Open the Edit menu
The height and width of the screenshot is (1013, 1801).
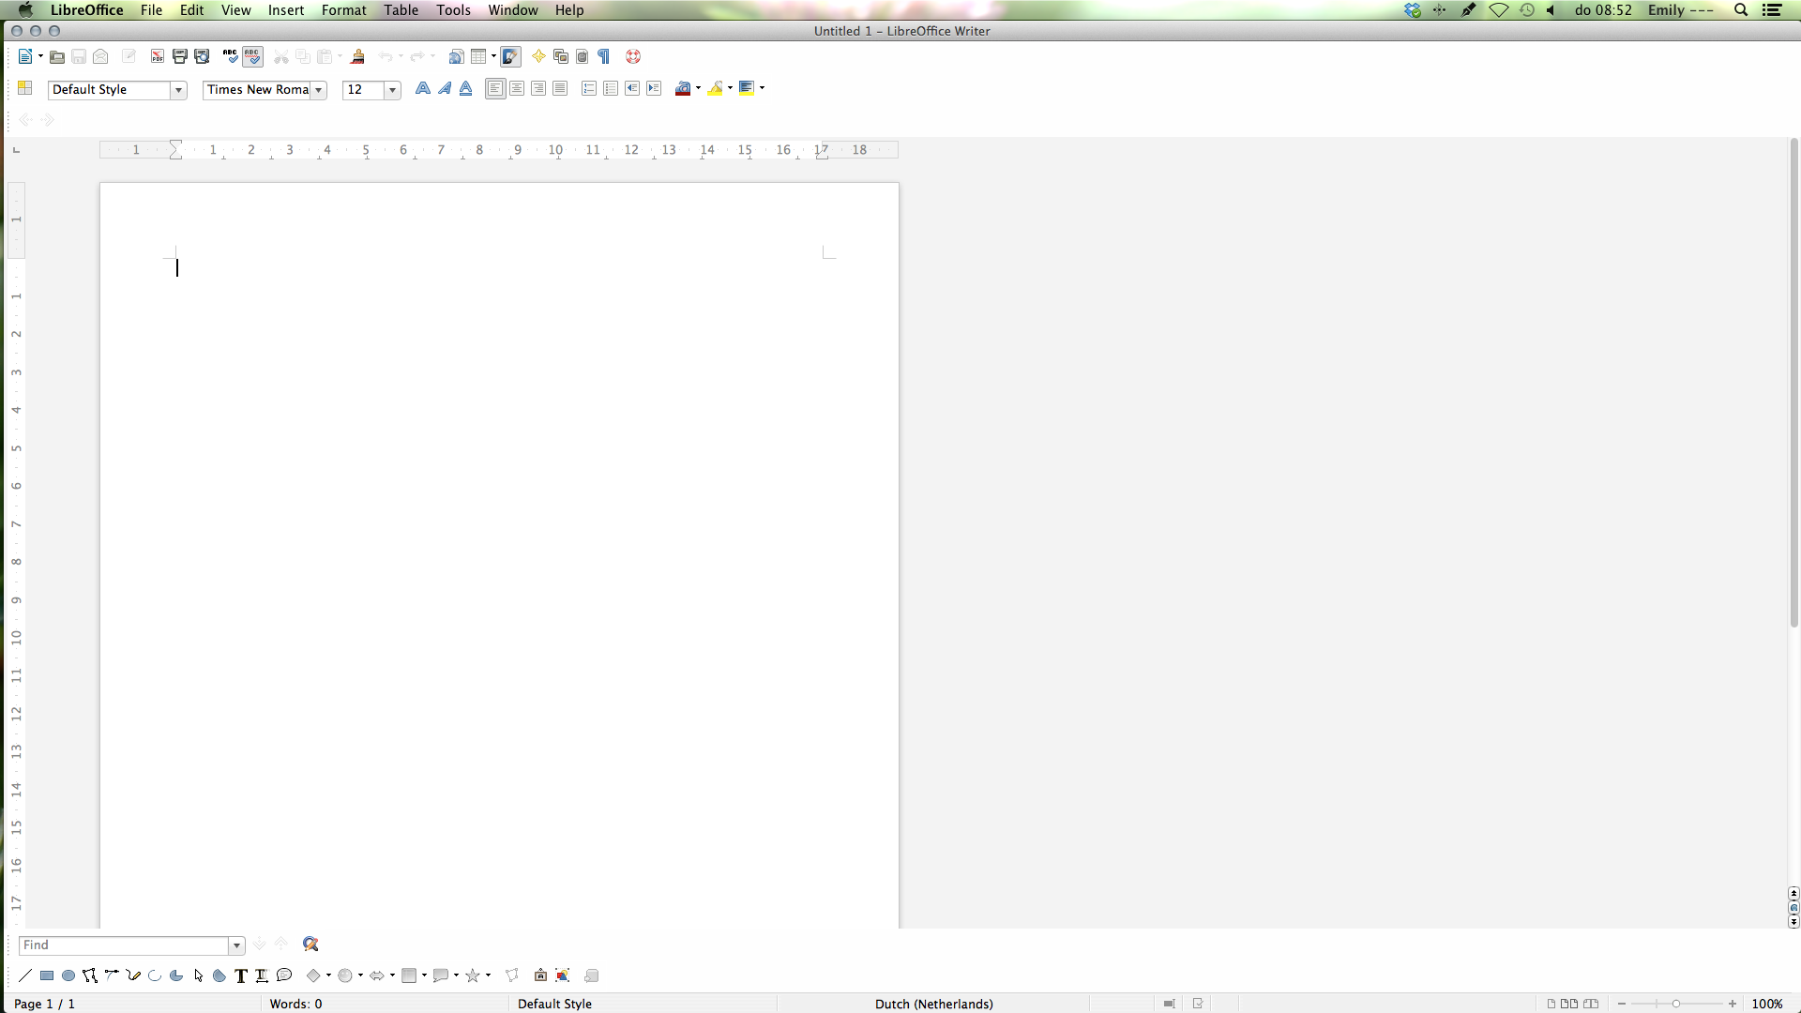tap(192, 10)
